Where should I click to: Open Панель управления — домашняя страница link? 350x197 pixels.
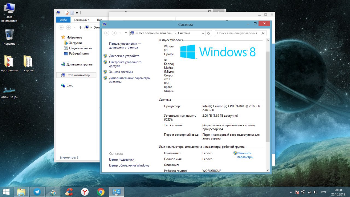[x=125, y=45]
